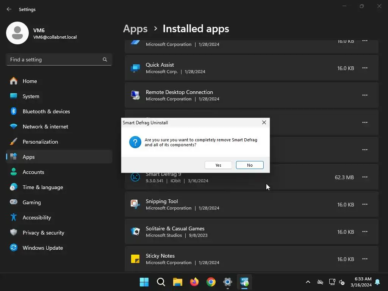The width and height of the screenshot is (388, 291).
Task: Confirm uninstall by clicking Yes
Action: click(x=218, y=165)
